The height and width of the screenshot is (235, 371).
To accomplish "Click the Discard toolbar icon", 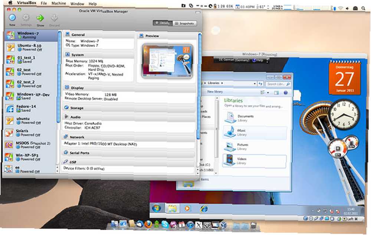I will (x=54, y=18).
